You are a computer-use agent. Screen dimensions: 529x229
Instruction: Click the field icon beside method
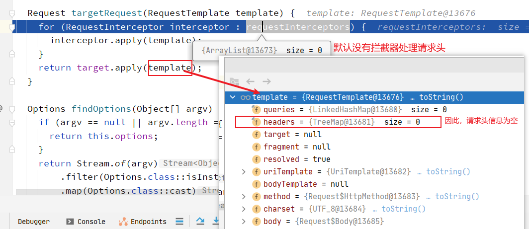(257, 197)
